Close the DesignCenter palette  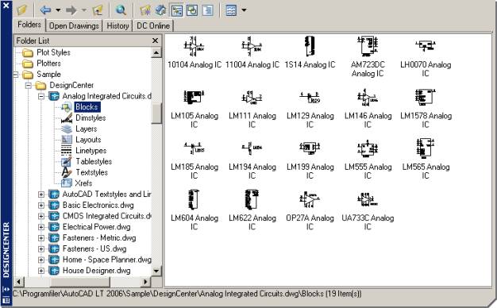click(x=6, y=5)
